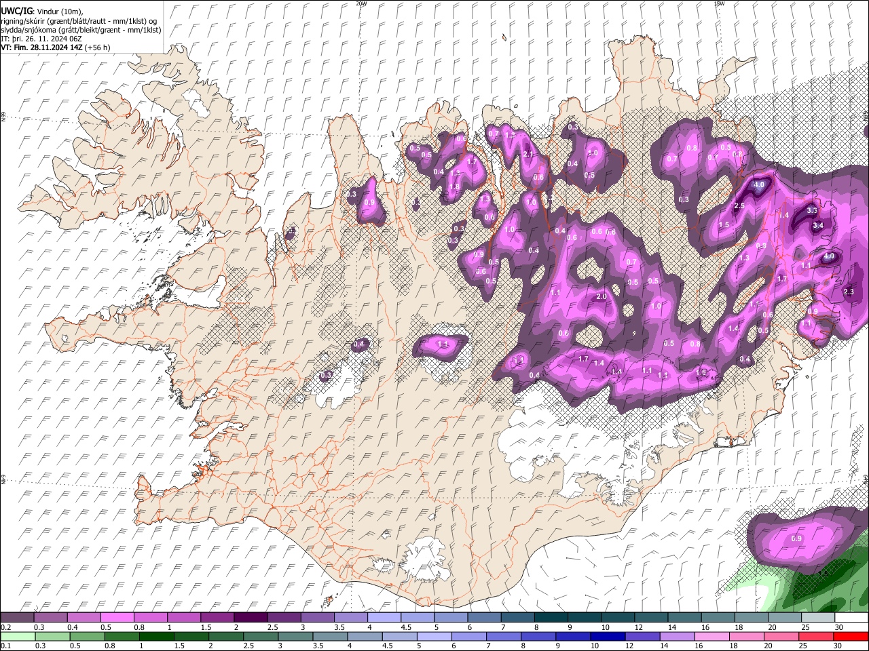Select the teal 12 swatch in upper legend row
This screenshot has width=869, height=651.
tap(651, 618)
